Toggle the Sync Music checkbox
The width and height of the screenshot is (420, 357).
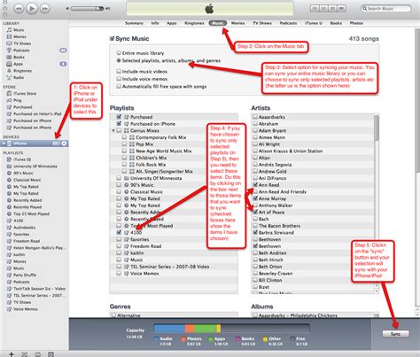[x=112, y=39]
